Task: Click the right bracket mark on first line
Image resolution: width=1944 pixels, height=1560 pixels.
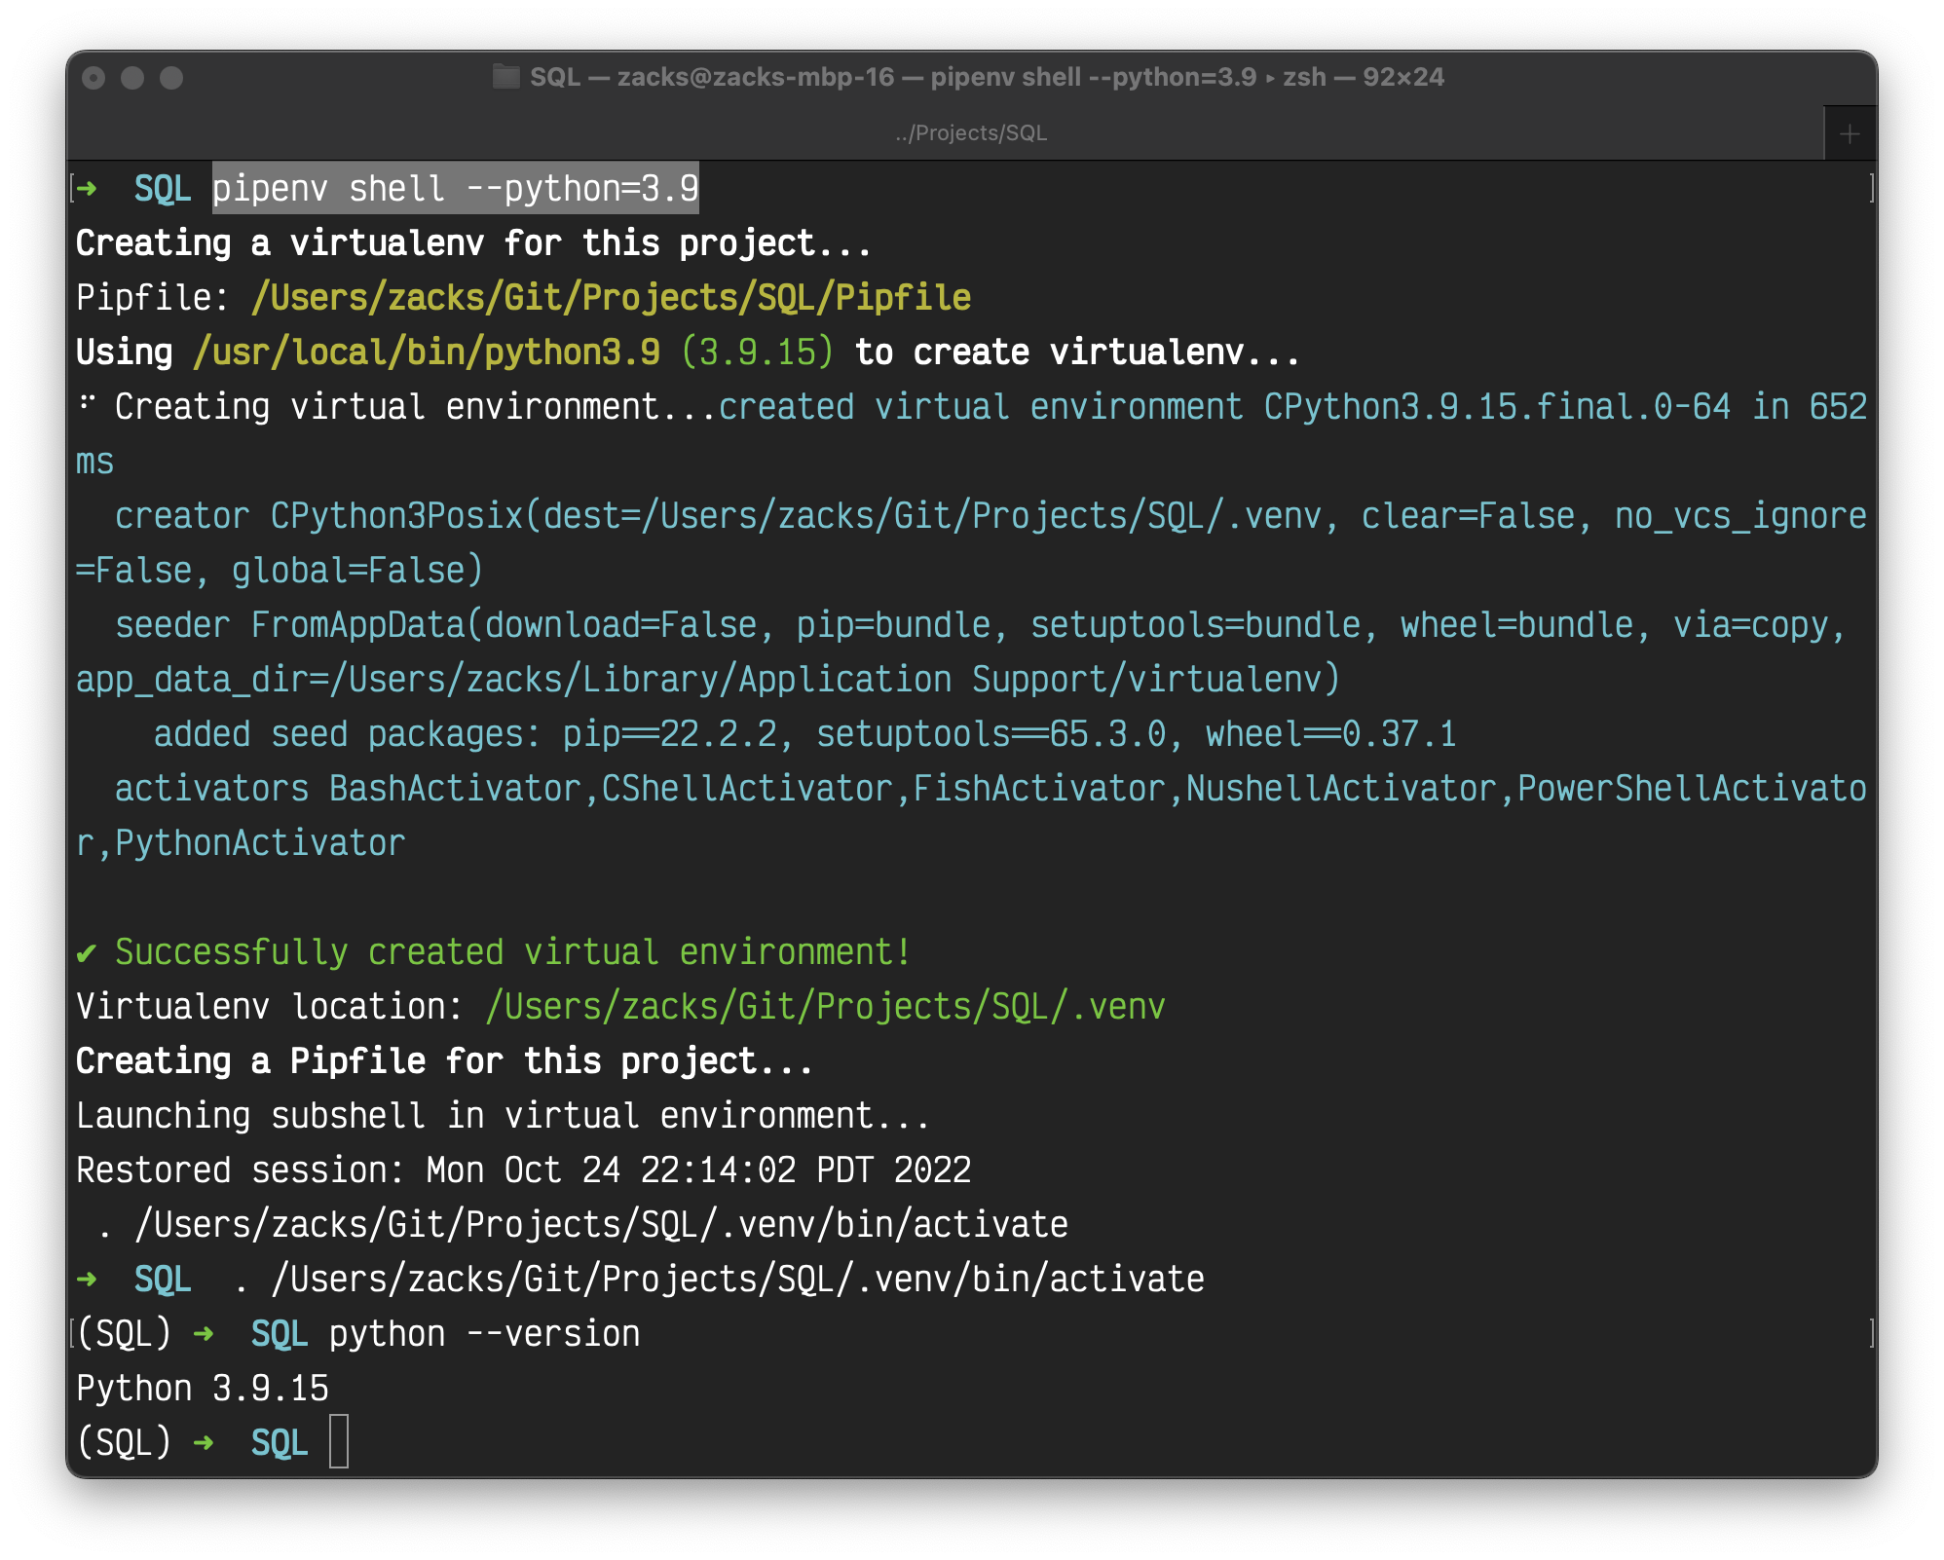Action: coord(1871,188)
